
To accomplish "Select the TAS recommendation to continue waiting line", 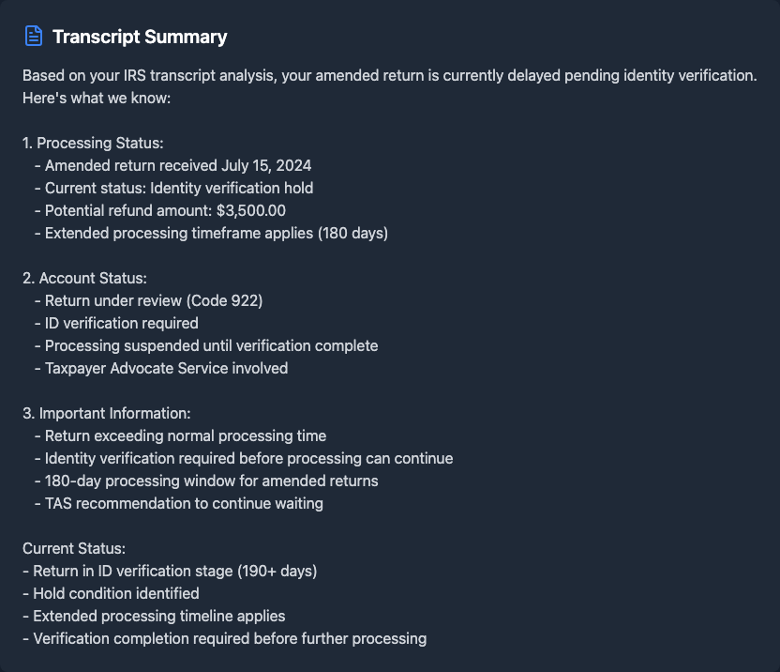I will (184, 503).
